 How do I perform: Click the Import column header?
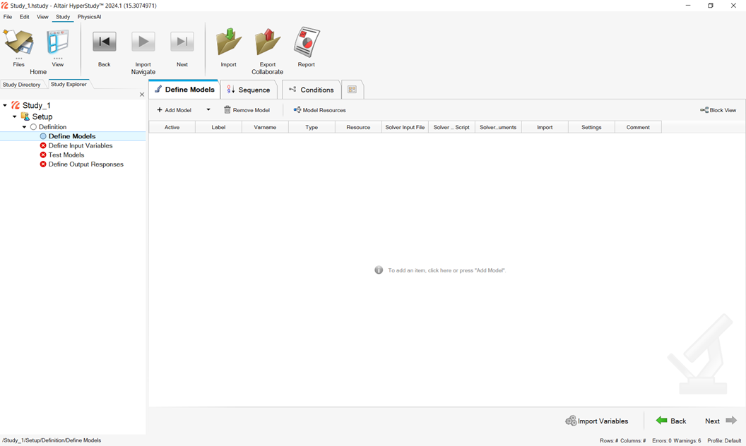pos(545,127)
